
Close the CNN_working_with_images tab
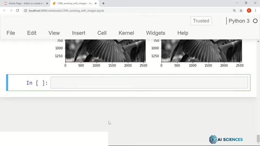95,3
